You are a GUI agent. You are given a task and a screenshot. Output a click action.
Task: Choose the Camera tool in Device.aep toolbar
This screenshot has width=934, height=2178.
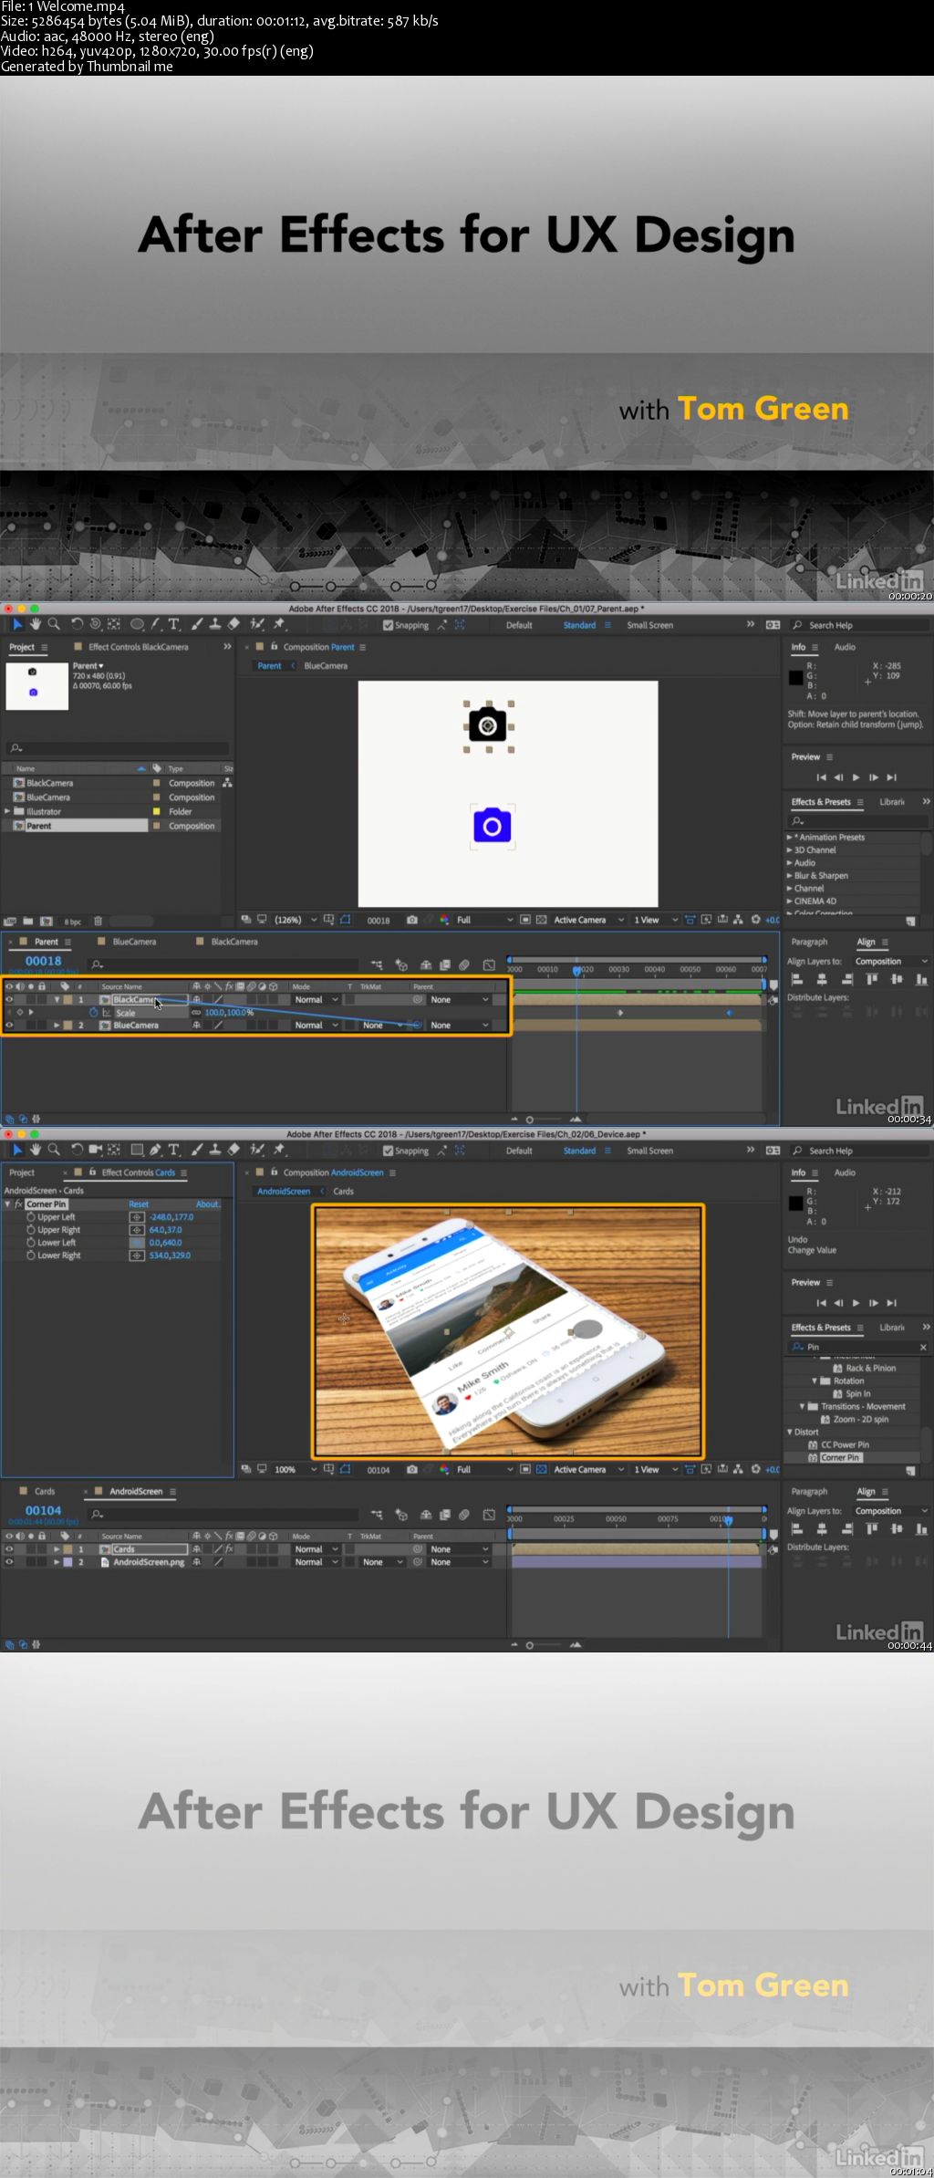95,1150
